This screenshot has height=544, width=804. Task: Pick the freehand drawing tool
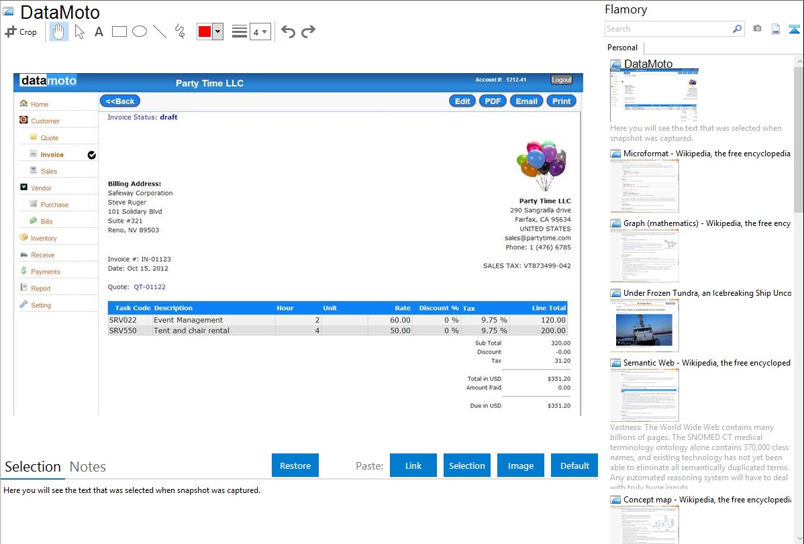180,32
